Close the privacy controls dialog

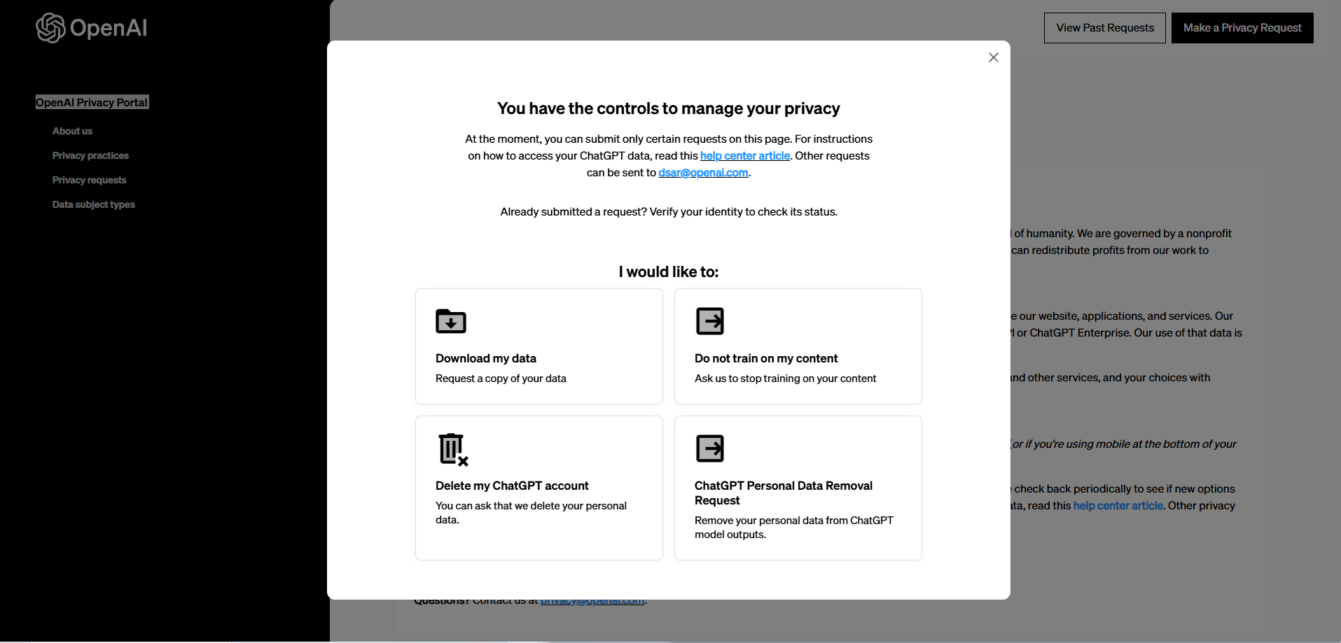point(993,57)
